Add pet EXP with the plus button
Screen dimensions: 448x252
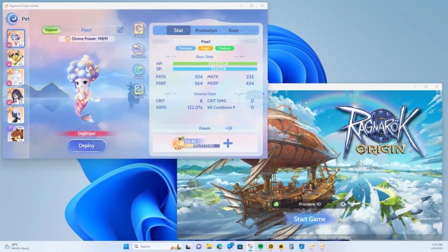228,143
